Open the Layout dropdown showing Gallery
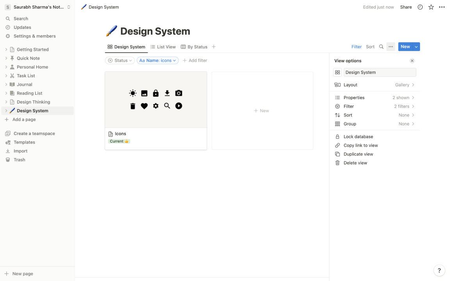450x281 pixels. point(403,85)
